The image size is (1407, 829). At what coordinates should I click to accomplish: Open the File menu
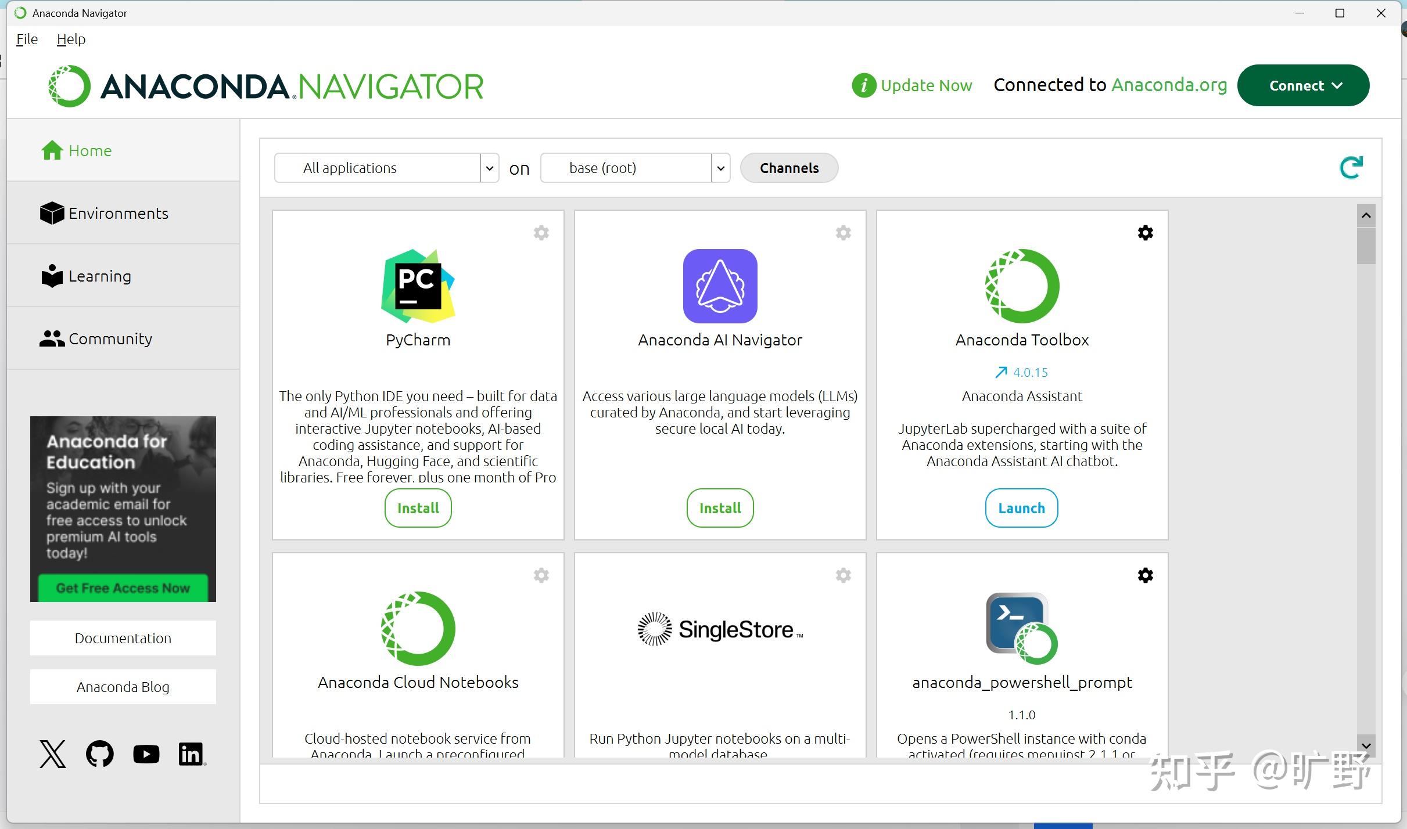tap(27, 39)
